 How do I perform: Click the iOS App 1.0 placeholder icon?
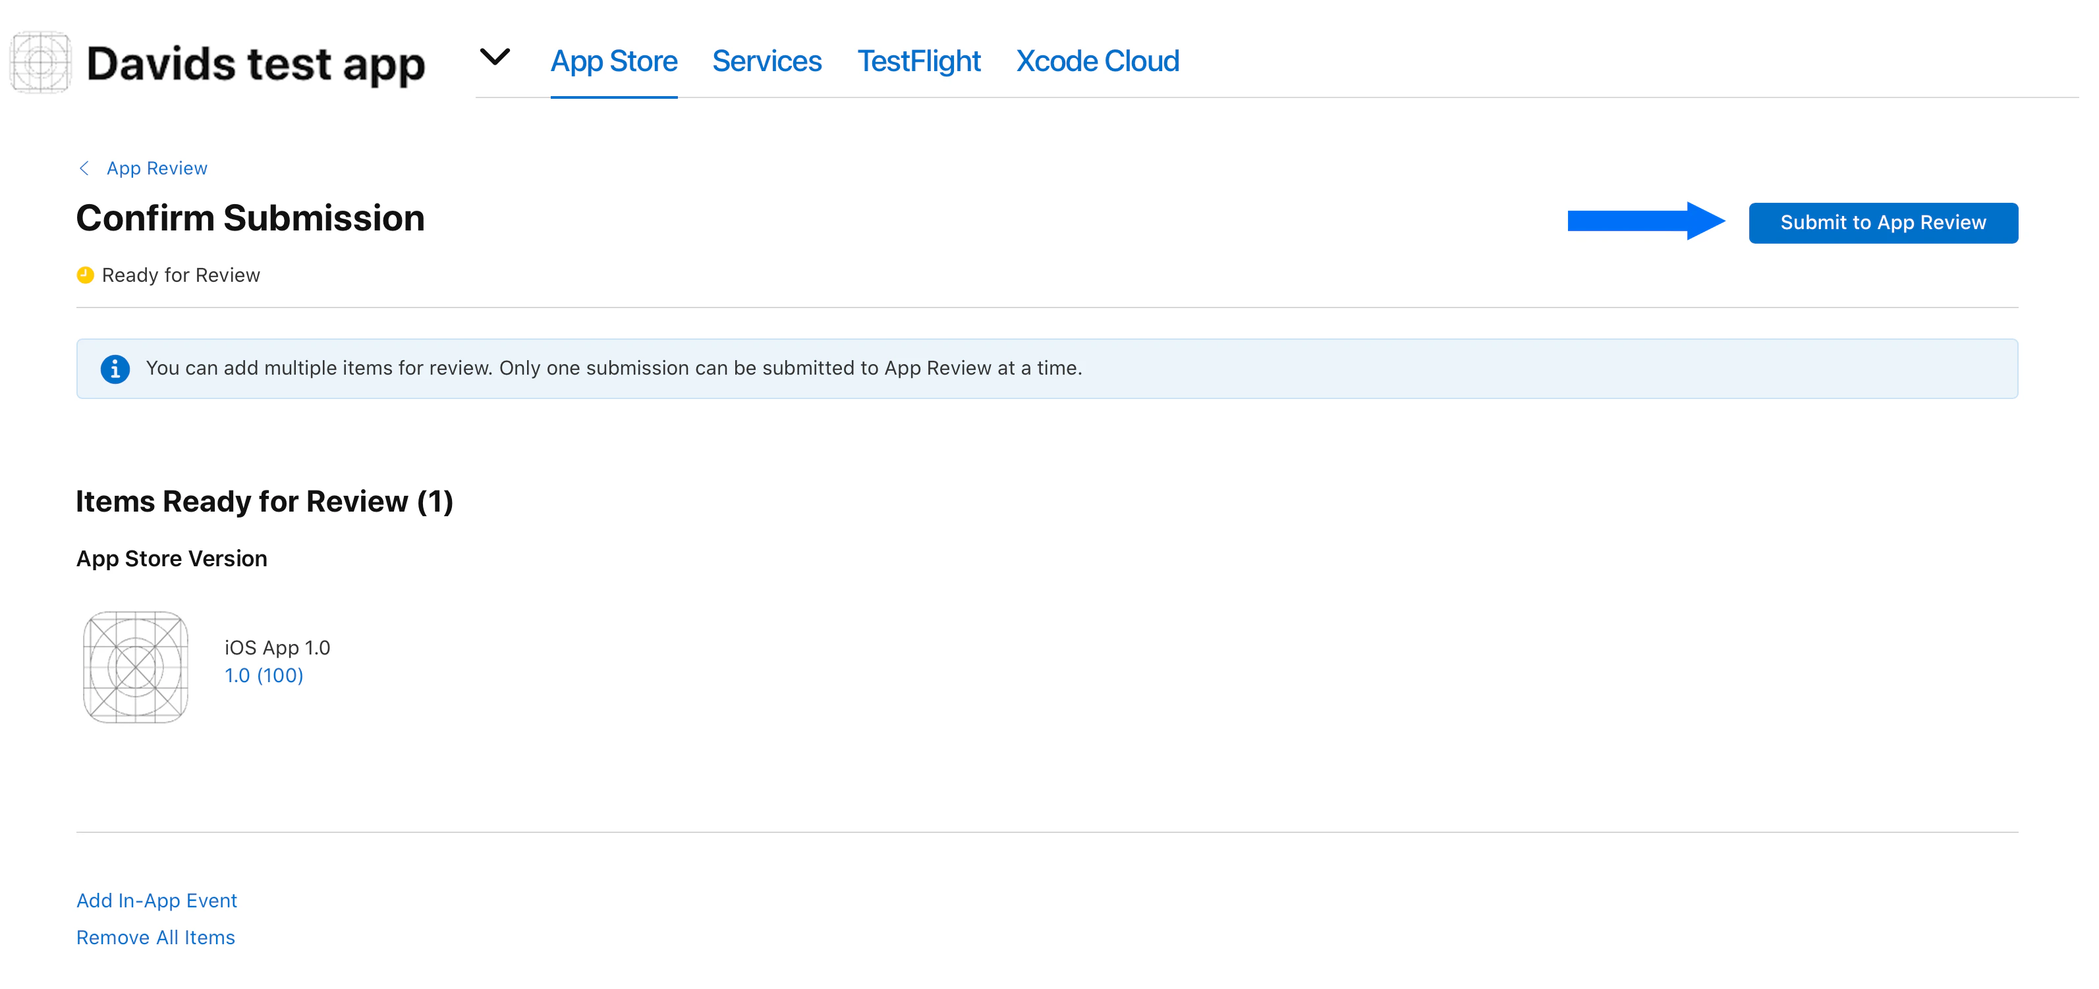[x=135, y=666]
